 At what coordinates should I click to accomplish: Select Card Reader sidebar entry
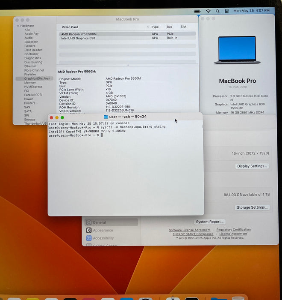(33, 50)
